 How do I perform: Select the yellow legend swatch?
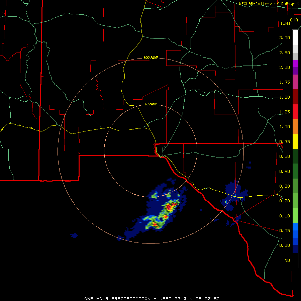coord(295,142)
